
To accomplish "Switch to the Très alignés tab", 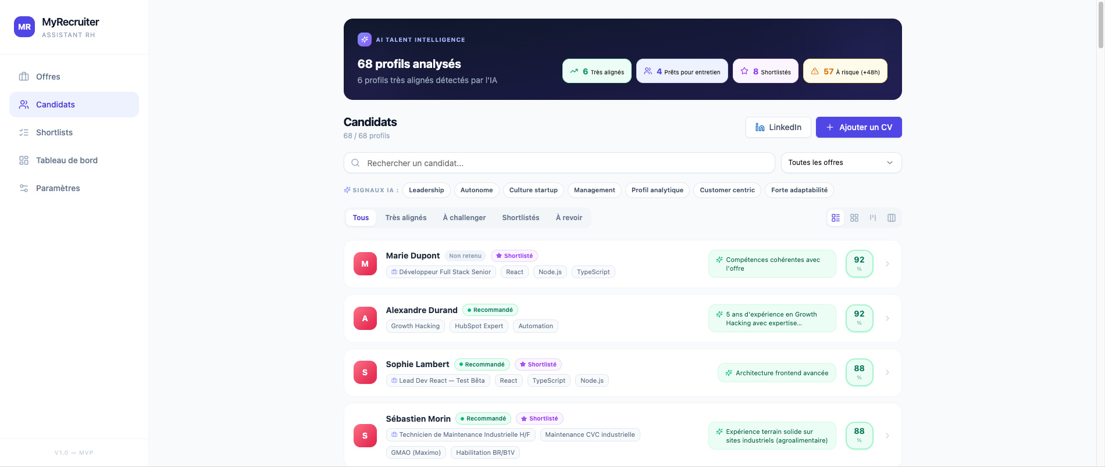I will [406, 218].
